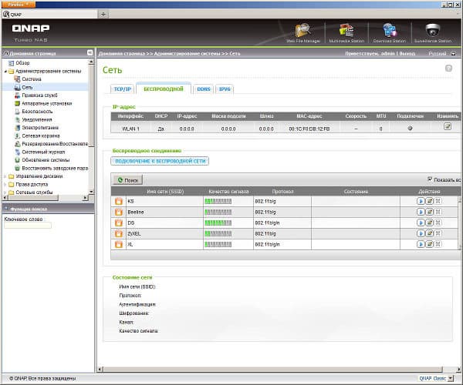Launch Multimedia Station from header

[x=346, y=32]
